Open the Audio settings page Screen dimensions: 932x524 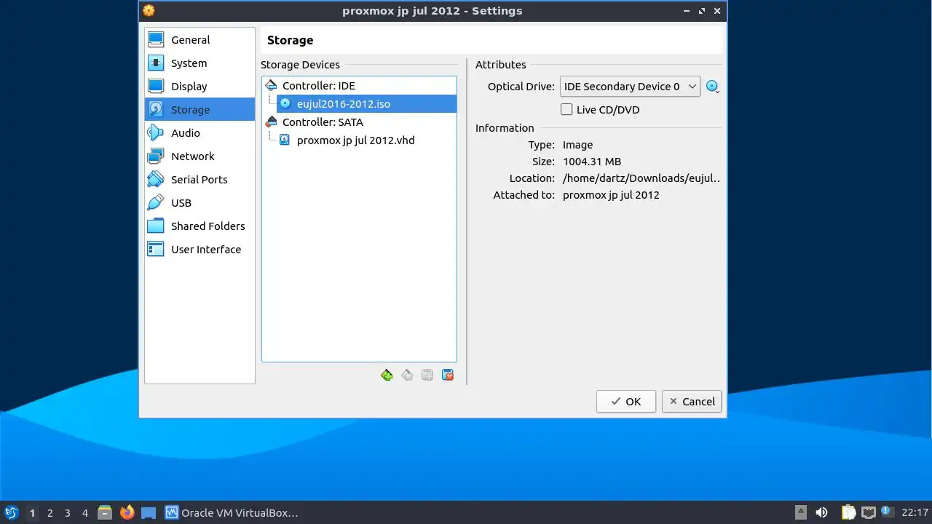coord(200,133)
